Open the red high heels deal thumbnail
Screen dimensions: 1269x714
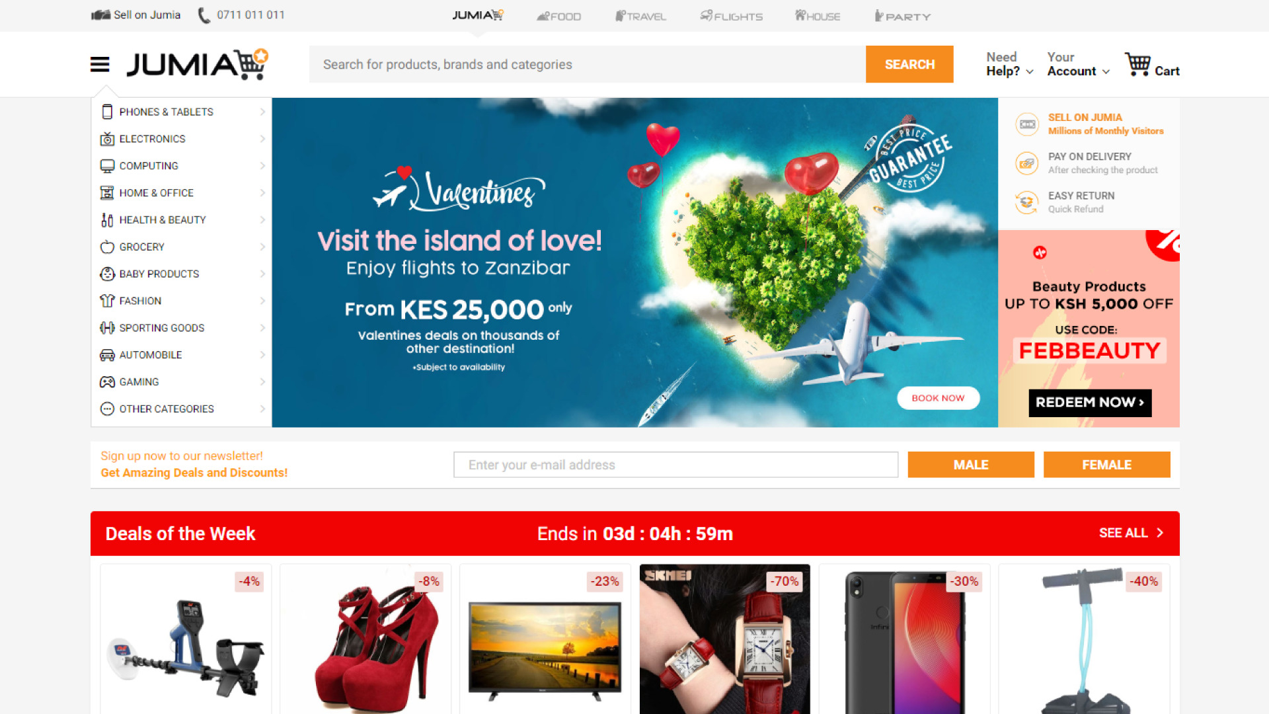(x=365, y=639)
